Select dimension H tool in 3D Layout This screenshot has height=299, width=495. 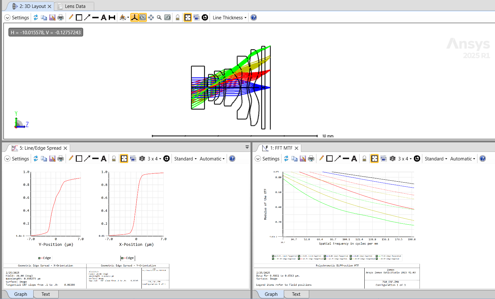click(112, 17)
